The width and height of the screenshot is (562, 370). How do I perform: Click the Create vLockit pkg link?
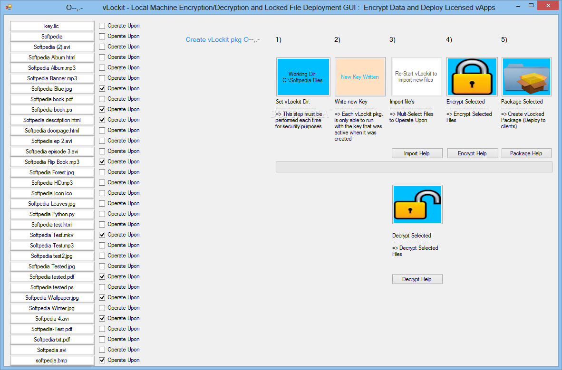pos(223,39)
